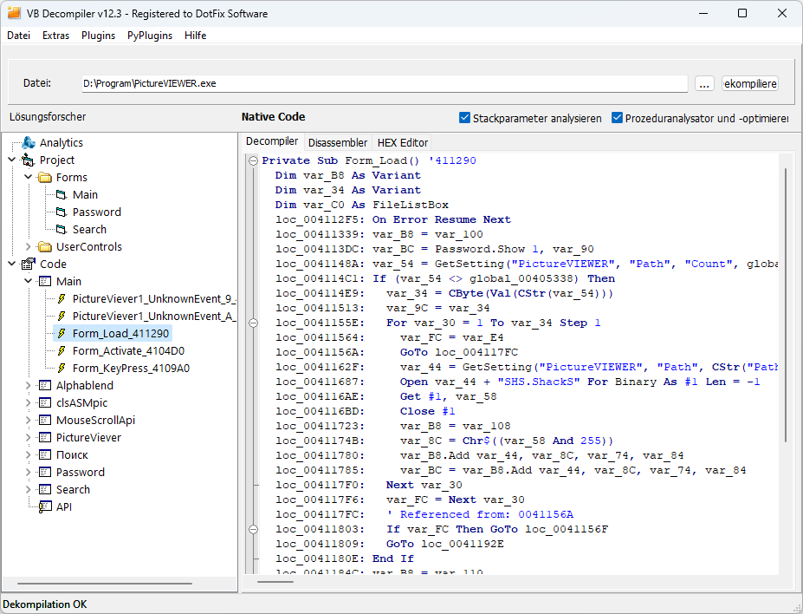This screenshot has width=803, height=614.
Task: Click the PictureViever module icon
Action: pos(45,438)
